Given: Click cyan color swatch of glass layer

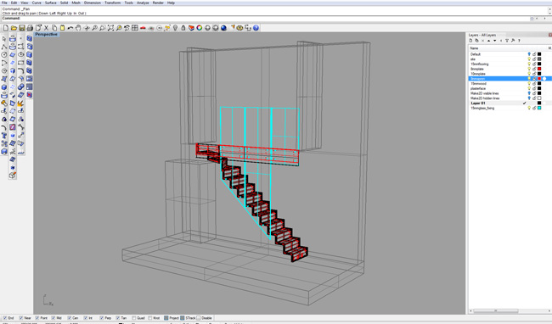Looking at the screenshot, I should [x=539, y=109].
